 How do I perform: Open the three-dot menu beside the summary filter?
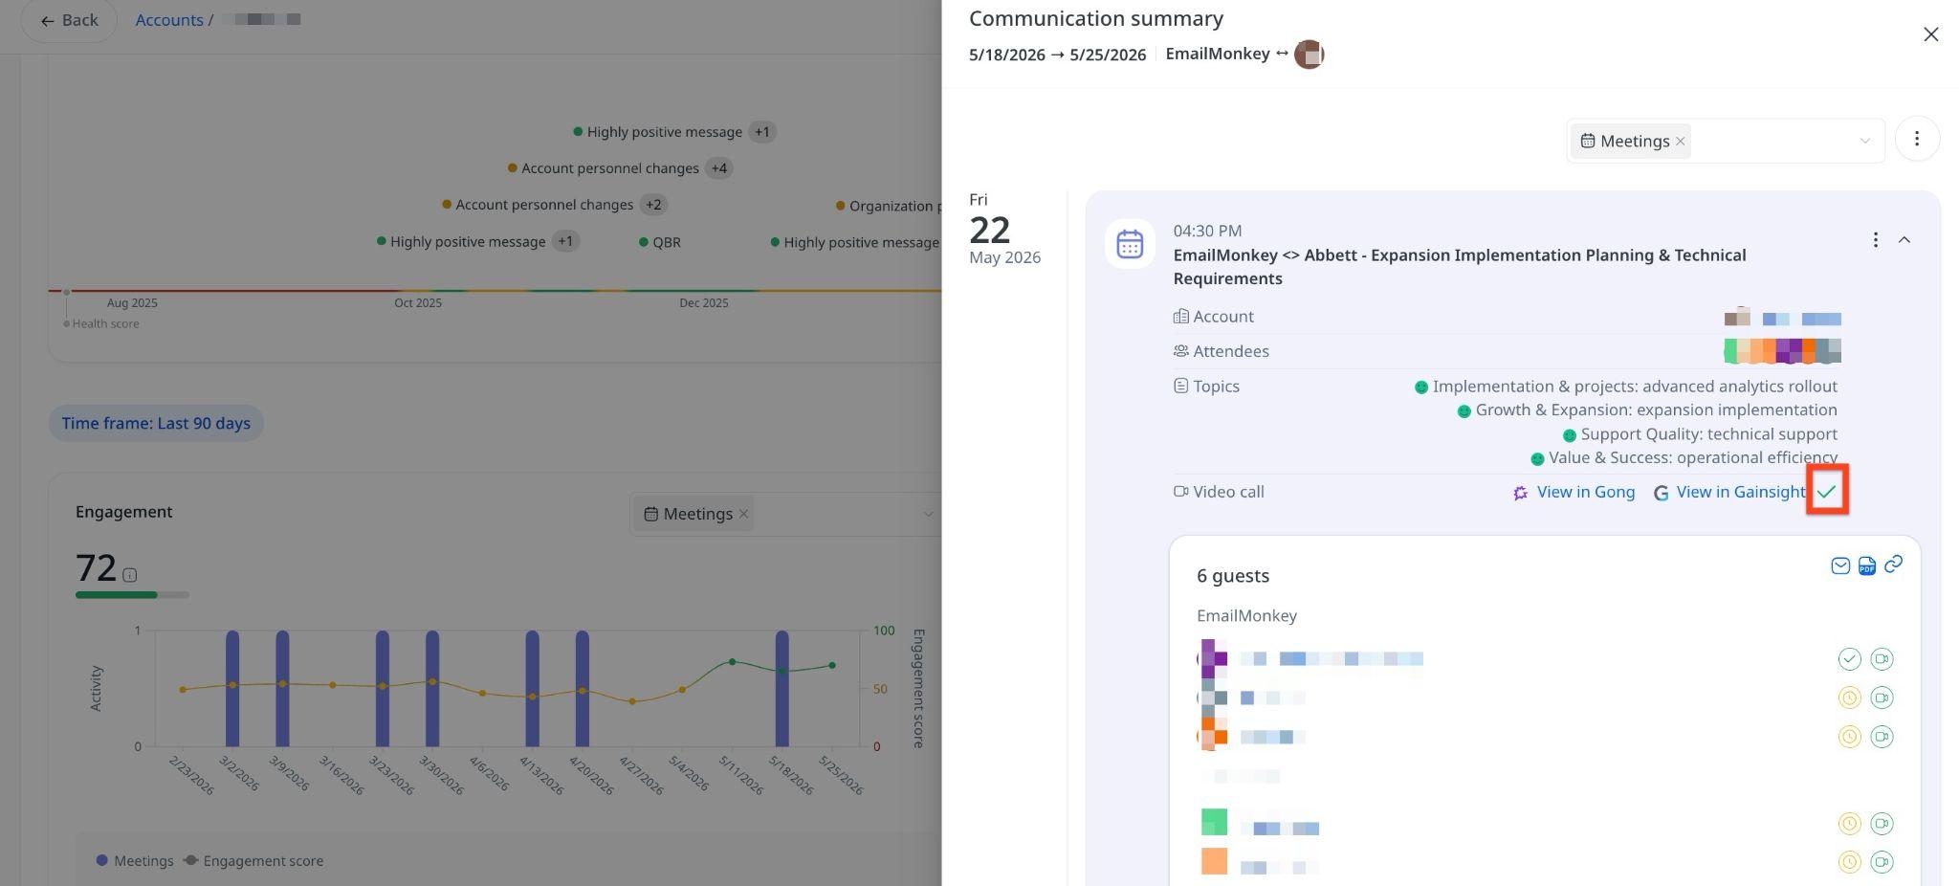pyautogui.click(x=1916, y=140)
